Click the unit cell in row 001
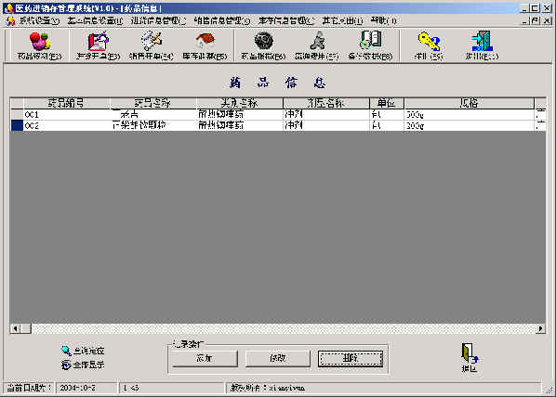Viewport: 556px width, 397px height. coord(387,115)
